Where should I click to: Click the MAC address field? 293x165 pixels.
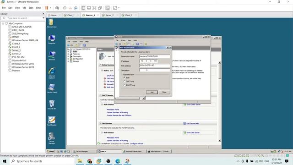(155, 66)
